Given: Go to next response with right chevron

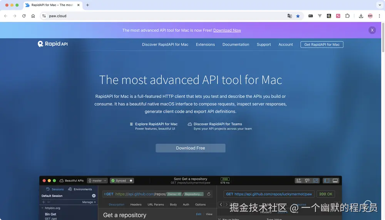Looking at the screenshot, I should (x=226, y=204).
